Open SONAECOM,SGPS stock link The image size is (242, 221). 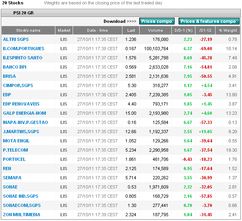coord(22,205)
